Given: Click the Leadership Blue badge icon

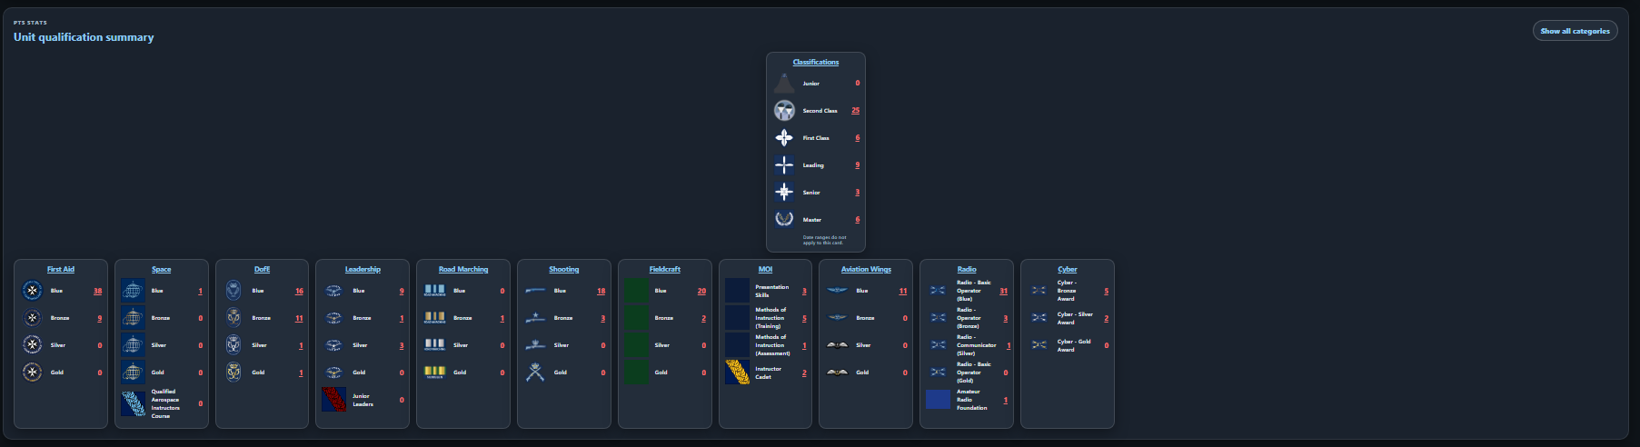Looking at the screenshot, I should (x=333, y=291).
